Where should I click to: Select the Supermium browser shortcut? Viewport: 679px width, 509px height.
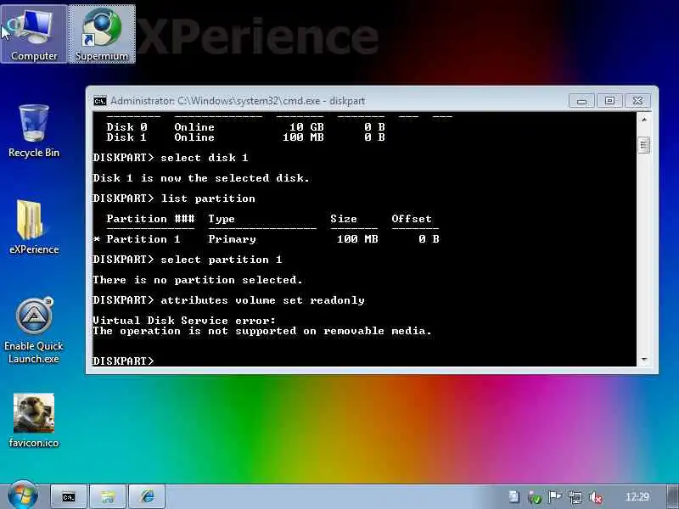tap(102, 34)
